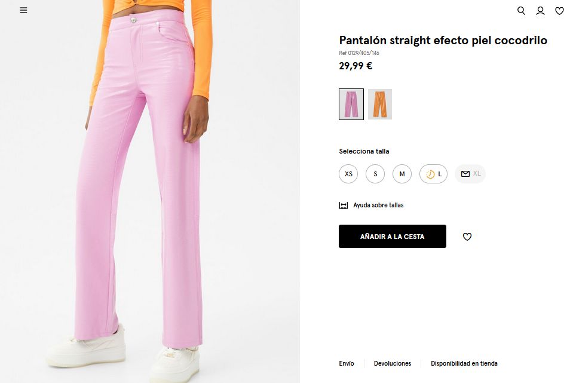Add product to favorites heart
This screenshot has width=570, height=383.
pos(467,237)
